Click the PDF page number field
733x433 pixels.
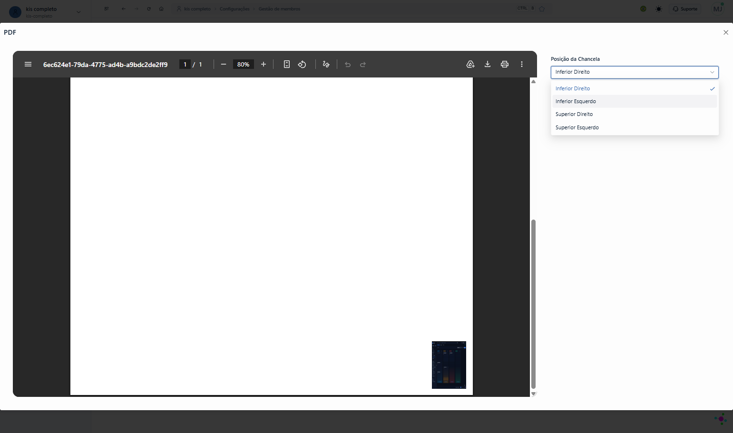coord(185,64)
